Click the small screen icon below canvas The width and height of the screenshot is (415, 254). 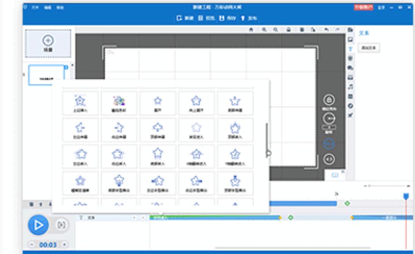[x=335, y=175]
